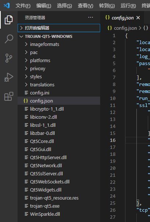Expand the 打开的编辑器 section
Image resolution: width=150 pixels, height=222 pixels.
(x=59, y=28)
